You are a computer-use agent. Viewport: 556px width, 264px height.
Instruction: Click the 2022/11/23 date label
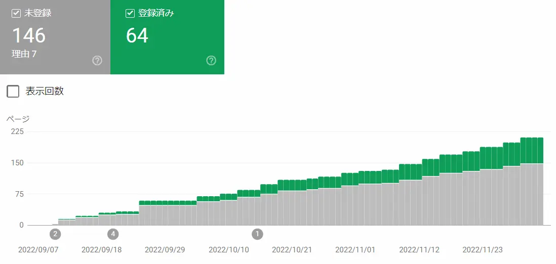point(483,250)
